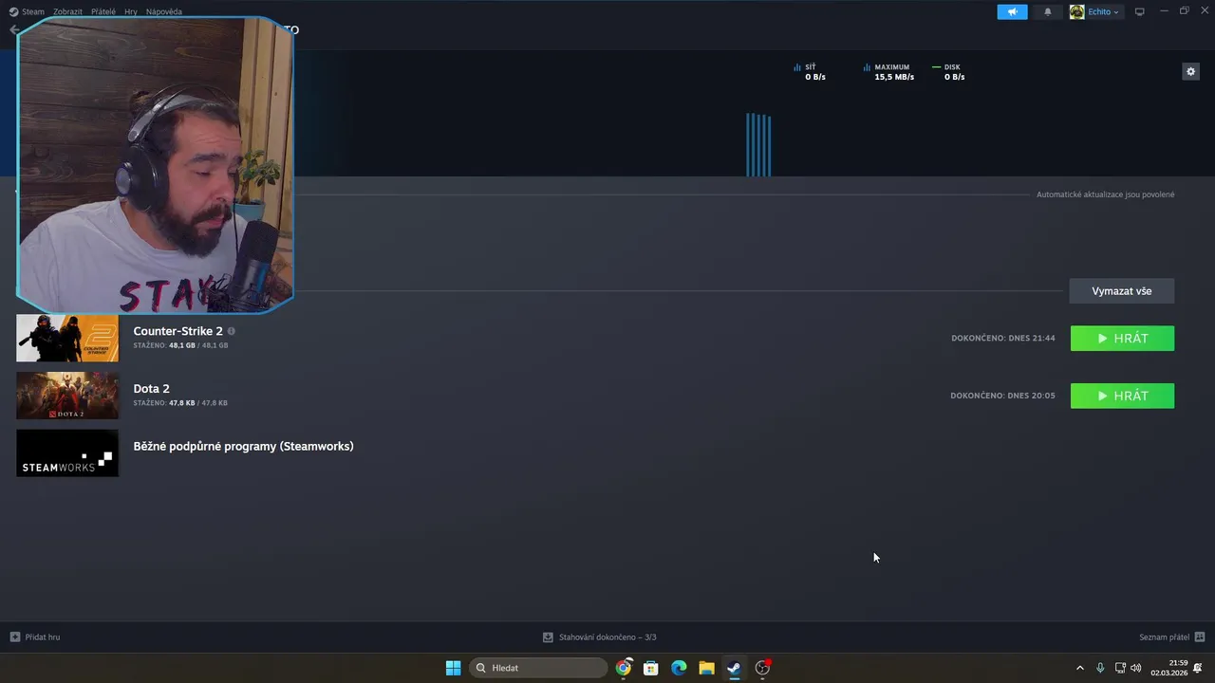Click DOKONČENO: DNES 20:05 text
Screen dimensions: 1215x683
click(x=1002, y=396)
